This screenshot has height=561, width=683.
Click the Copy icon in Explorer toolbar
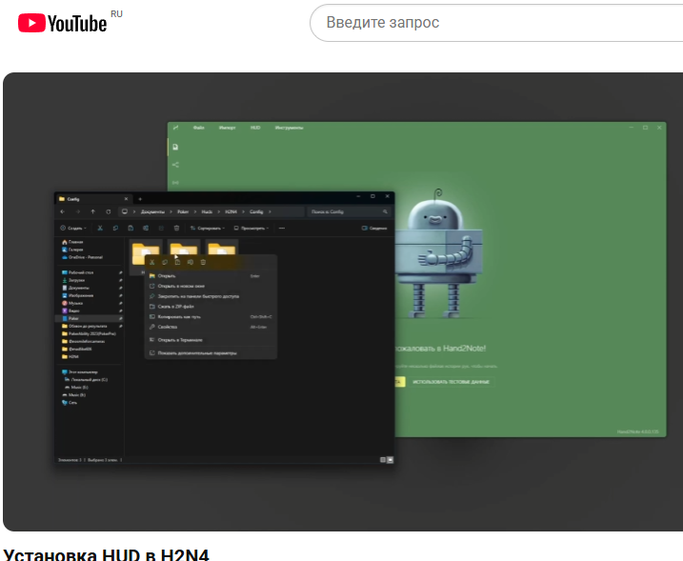click(x=115, y=228)
